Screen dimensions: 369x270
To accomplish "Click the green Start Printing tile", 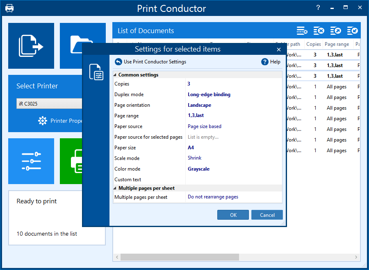I will click(72, 161).
